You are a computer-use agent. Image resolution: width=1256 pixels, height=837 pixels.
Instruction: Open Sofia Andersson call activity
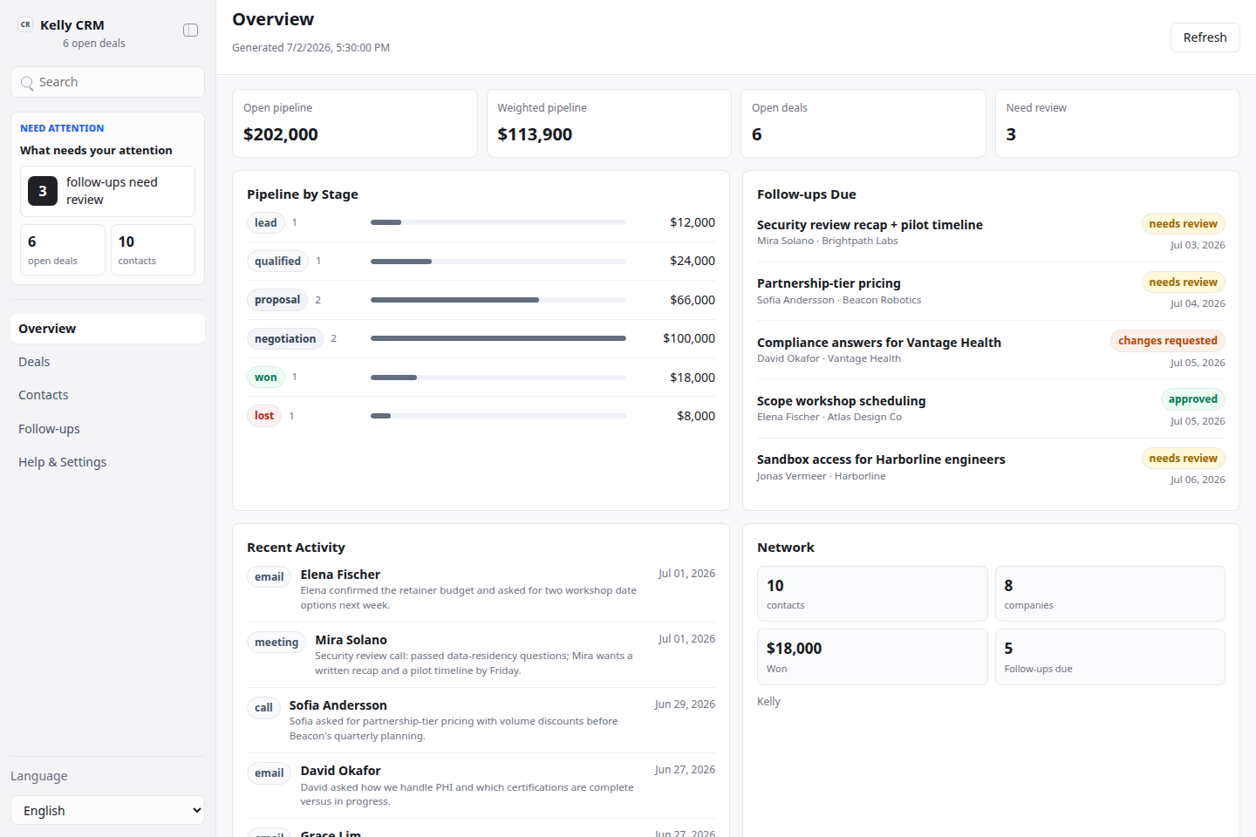pos(481,720)
